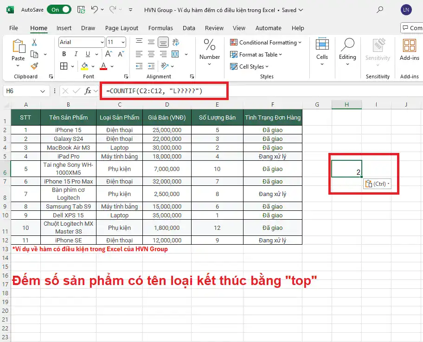The height and width of the screenshot is (342, 423).
Task: Apply the Wrap Text icon
Action: coord(175,42)
